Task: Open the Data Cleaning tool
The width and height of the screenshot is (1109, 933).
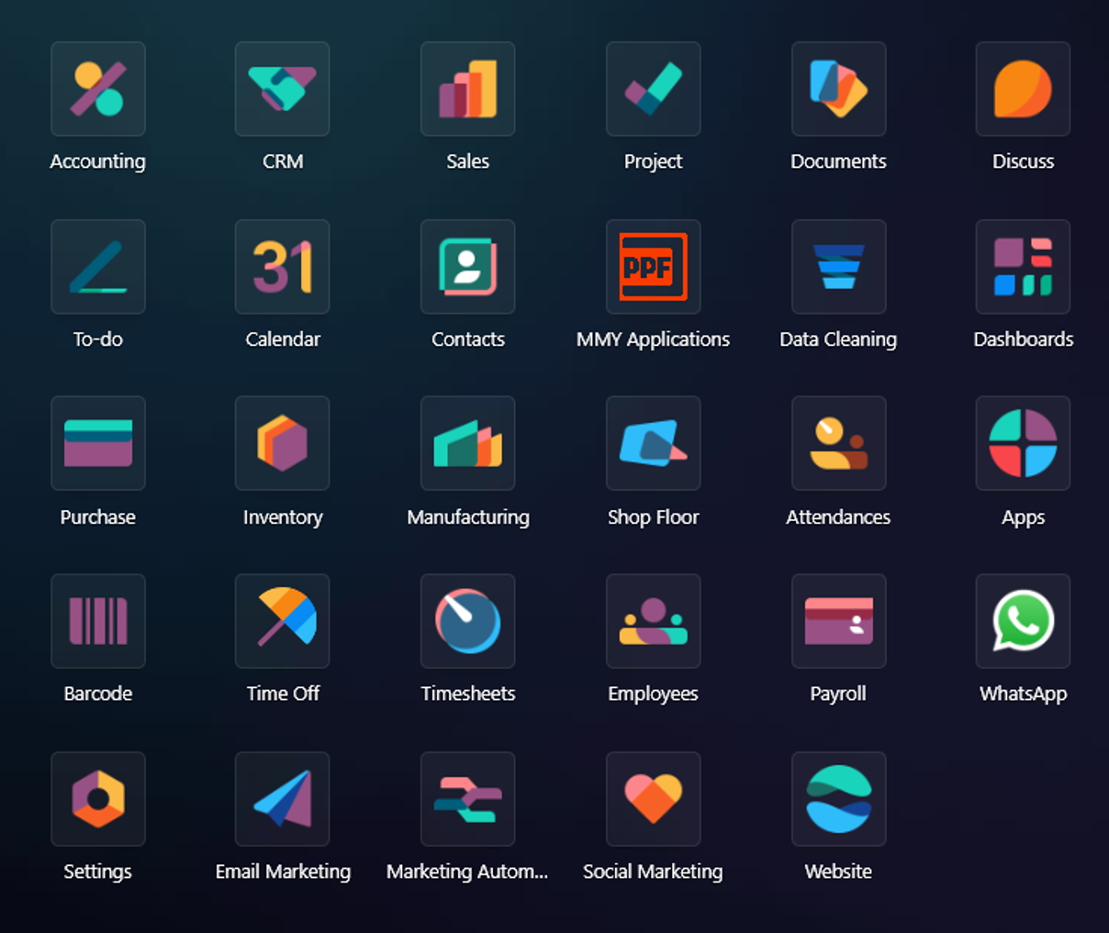Action: [838, 267]
